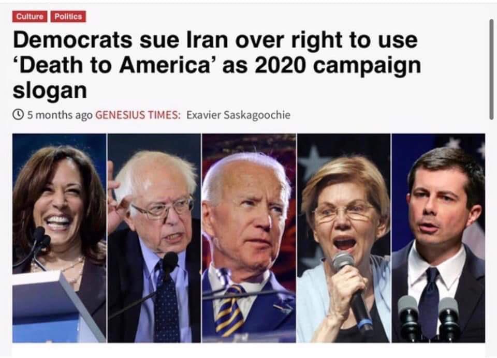Select photo of laughing woman at podium
Viewport: 497px width, 358px height.
pos(59,238)
